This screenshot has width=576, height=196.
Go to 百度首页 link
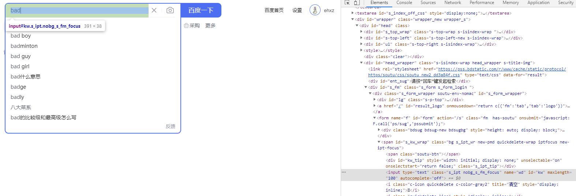click(x=274, y=10)
